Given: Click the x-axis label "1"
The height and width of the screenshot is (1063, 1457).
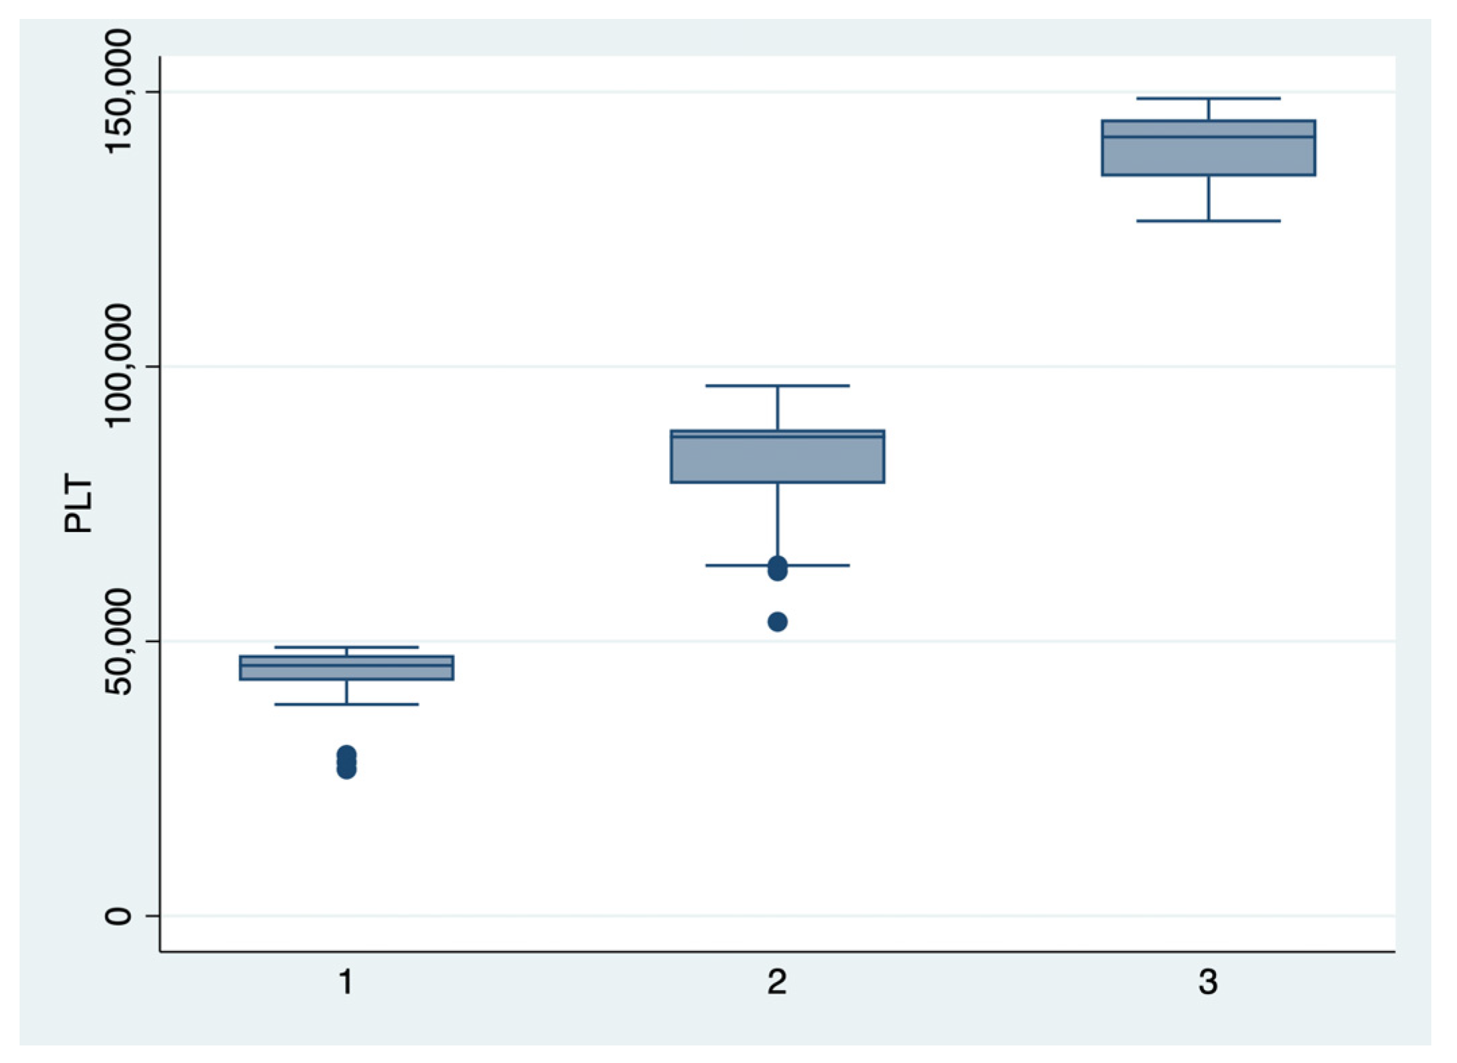Looking at the screenshot, I should [x=346, y=981].
